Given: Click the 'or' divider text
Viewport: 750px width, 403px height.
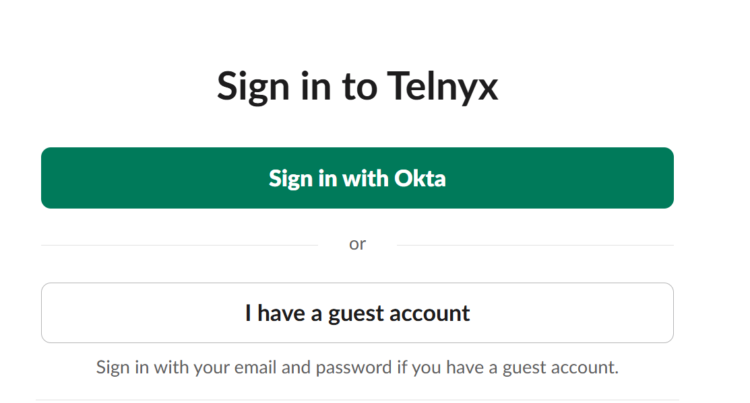Looking at the screenshot, I should coord(358,244).
